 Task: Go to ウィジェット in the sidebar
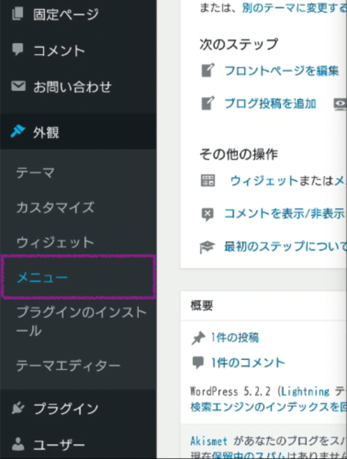coord(55,242)
